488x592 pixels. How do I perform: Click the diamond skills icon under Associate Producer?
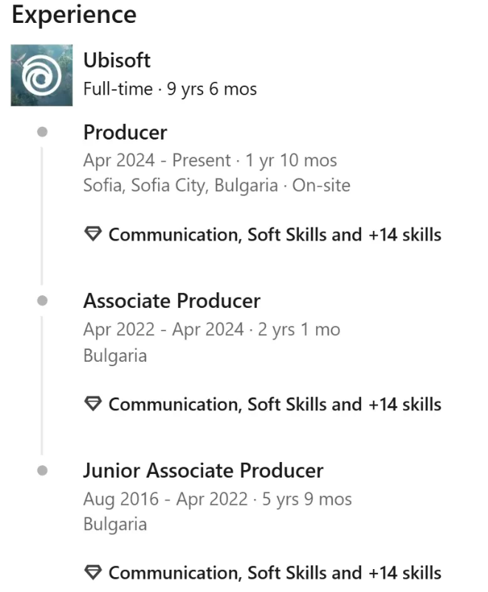92,404
